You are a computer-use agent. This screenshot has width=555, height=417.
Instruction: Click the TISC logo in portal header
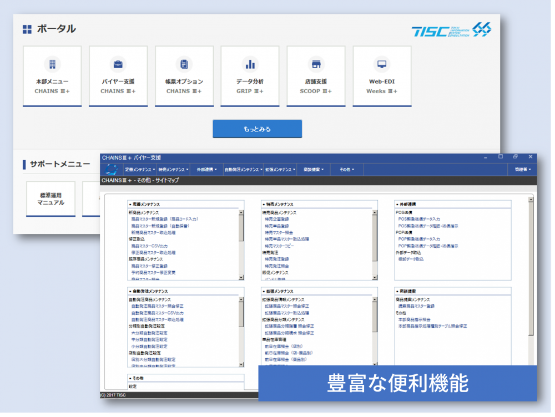451,30
